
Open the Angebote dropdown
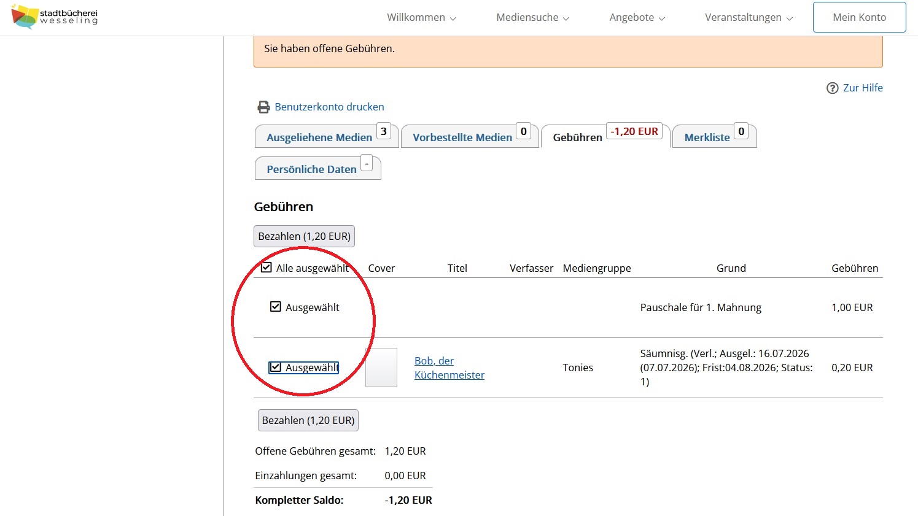click(637, 17)
